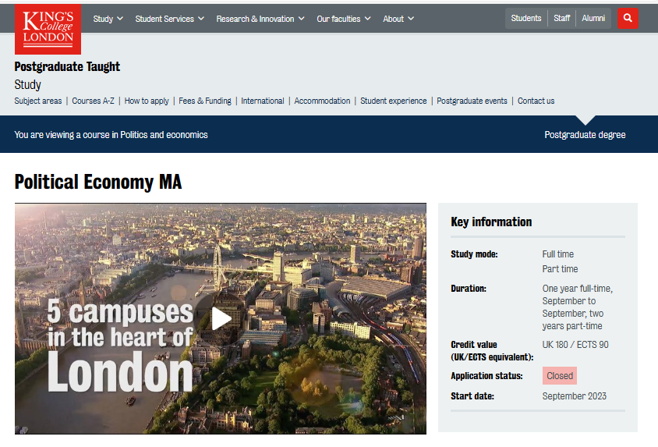
Task: Click the Contact us link
Action: (x=536, y=101)
